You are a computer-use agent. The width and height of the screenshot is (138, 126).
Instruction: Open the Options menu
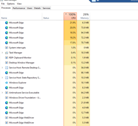tap(11, 4)
